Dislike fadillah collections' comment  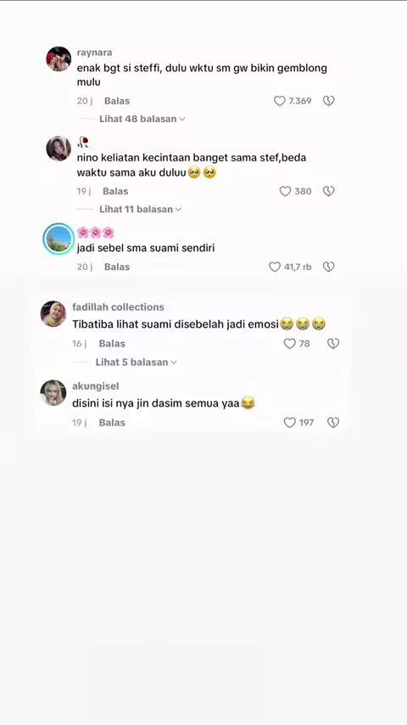[333, 344]
